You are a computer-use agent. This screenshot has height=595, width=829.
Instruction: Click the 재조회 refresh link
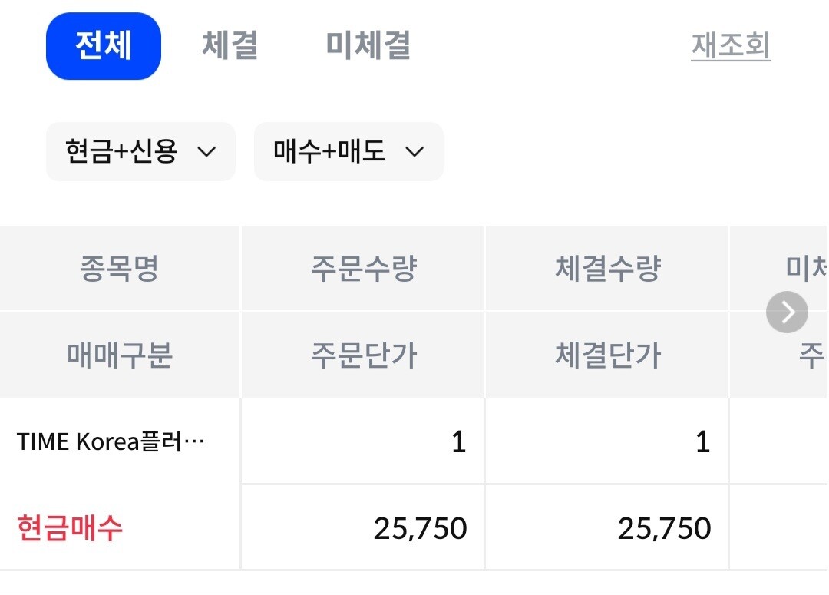pos(731,46)
